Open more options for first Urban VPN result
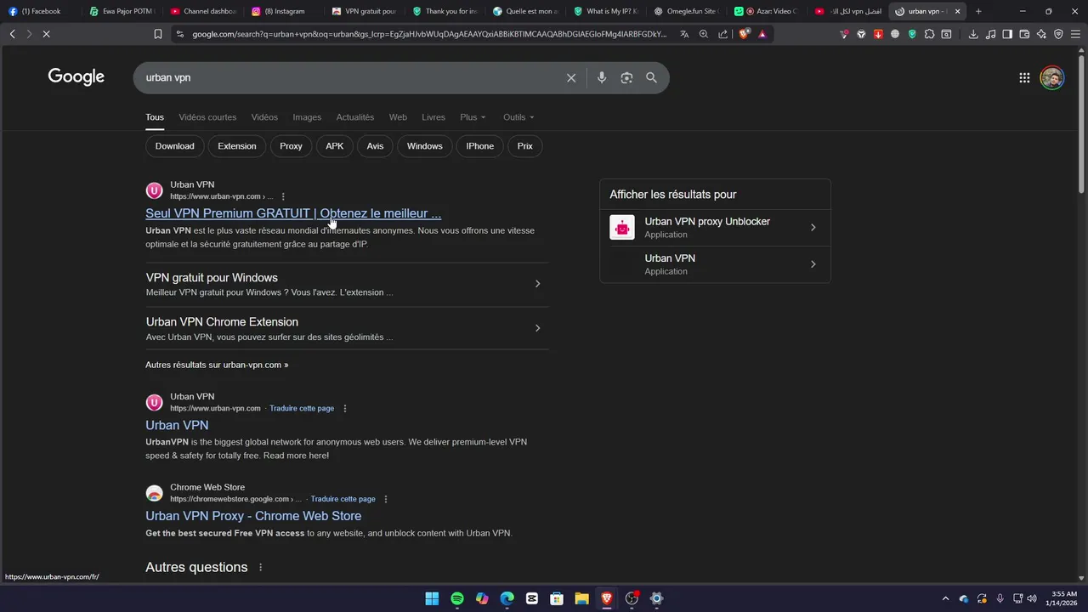Screen dimensions: 1088x612 (283, 196)
